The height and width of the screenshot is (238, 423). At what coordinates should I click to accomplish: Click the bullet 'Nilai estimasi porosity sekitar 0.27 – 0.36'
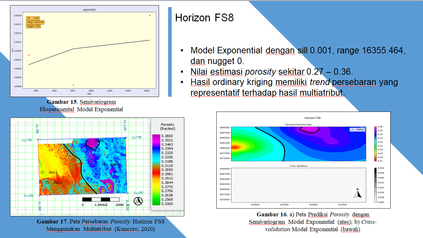click(x=271, y=71)
